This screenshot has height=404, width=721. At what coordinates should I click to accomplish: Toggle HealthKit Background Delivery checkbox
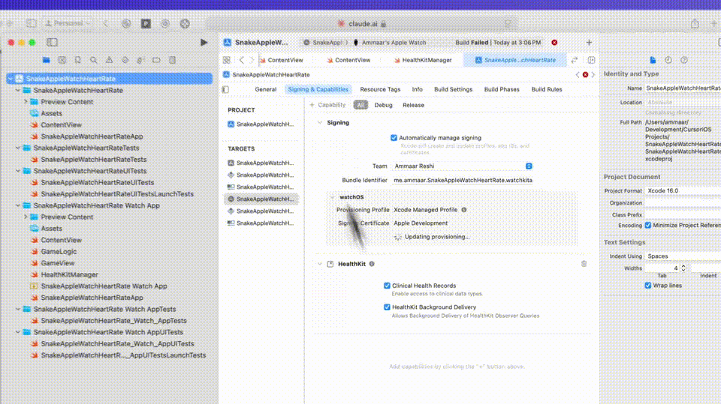(388, 307)
